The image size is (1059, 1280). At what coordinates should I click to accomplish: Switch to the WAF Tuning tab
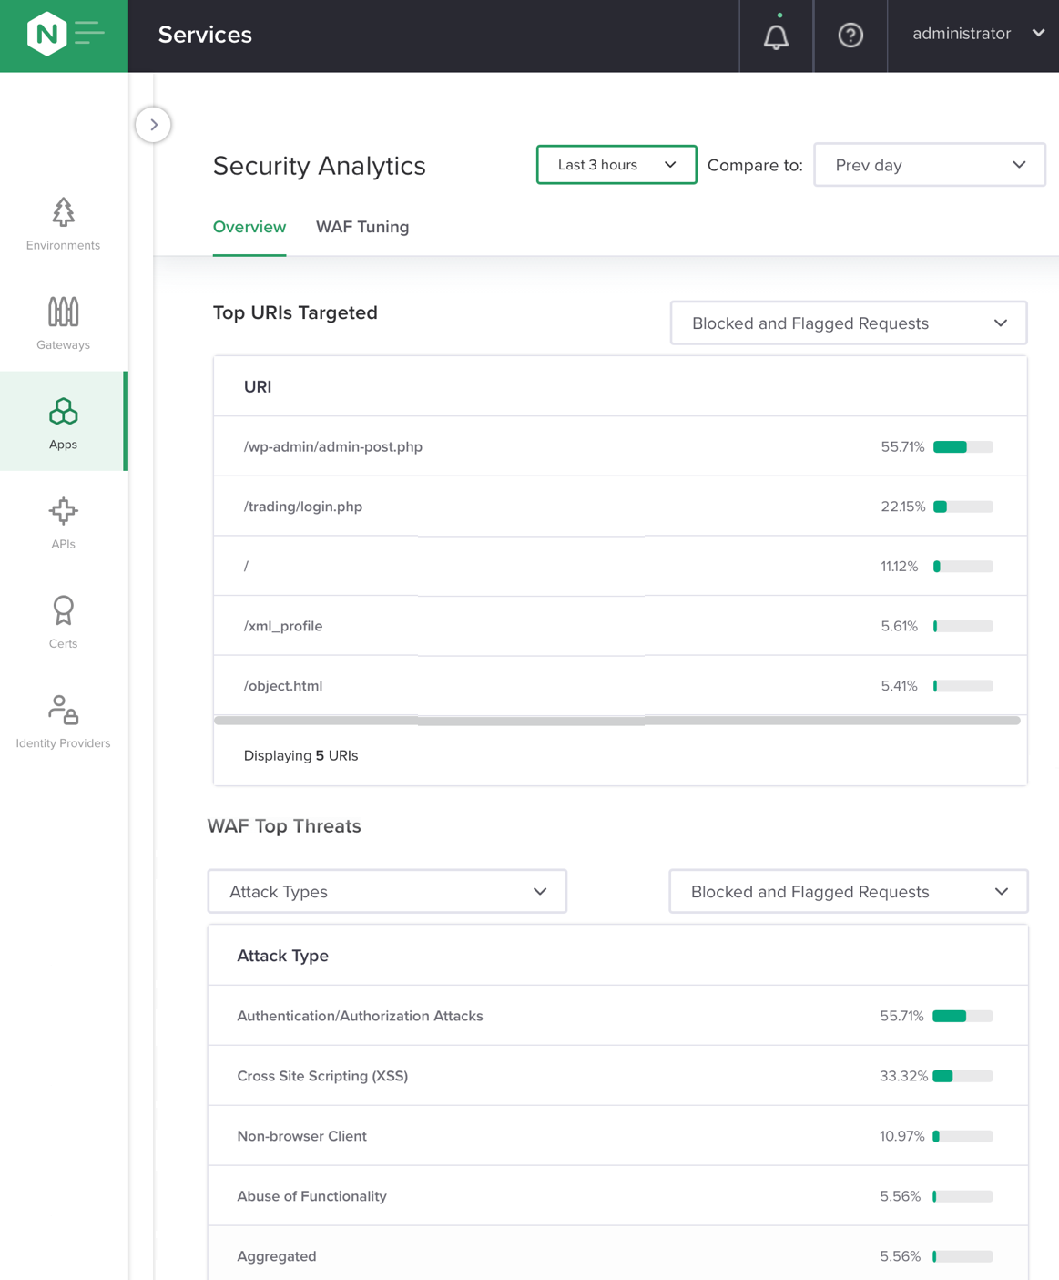[x=362, y=227]
